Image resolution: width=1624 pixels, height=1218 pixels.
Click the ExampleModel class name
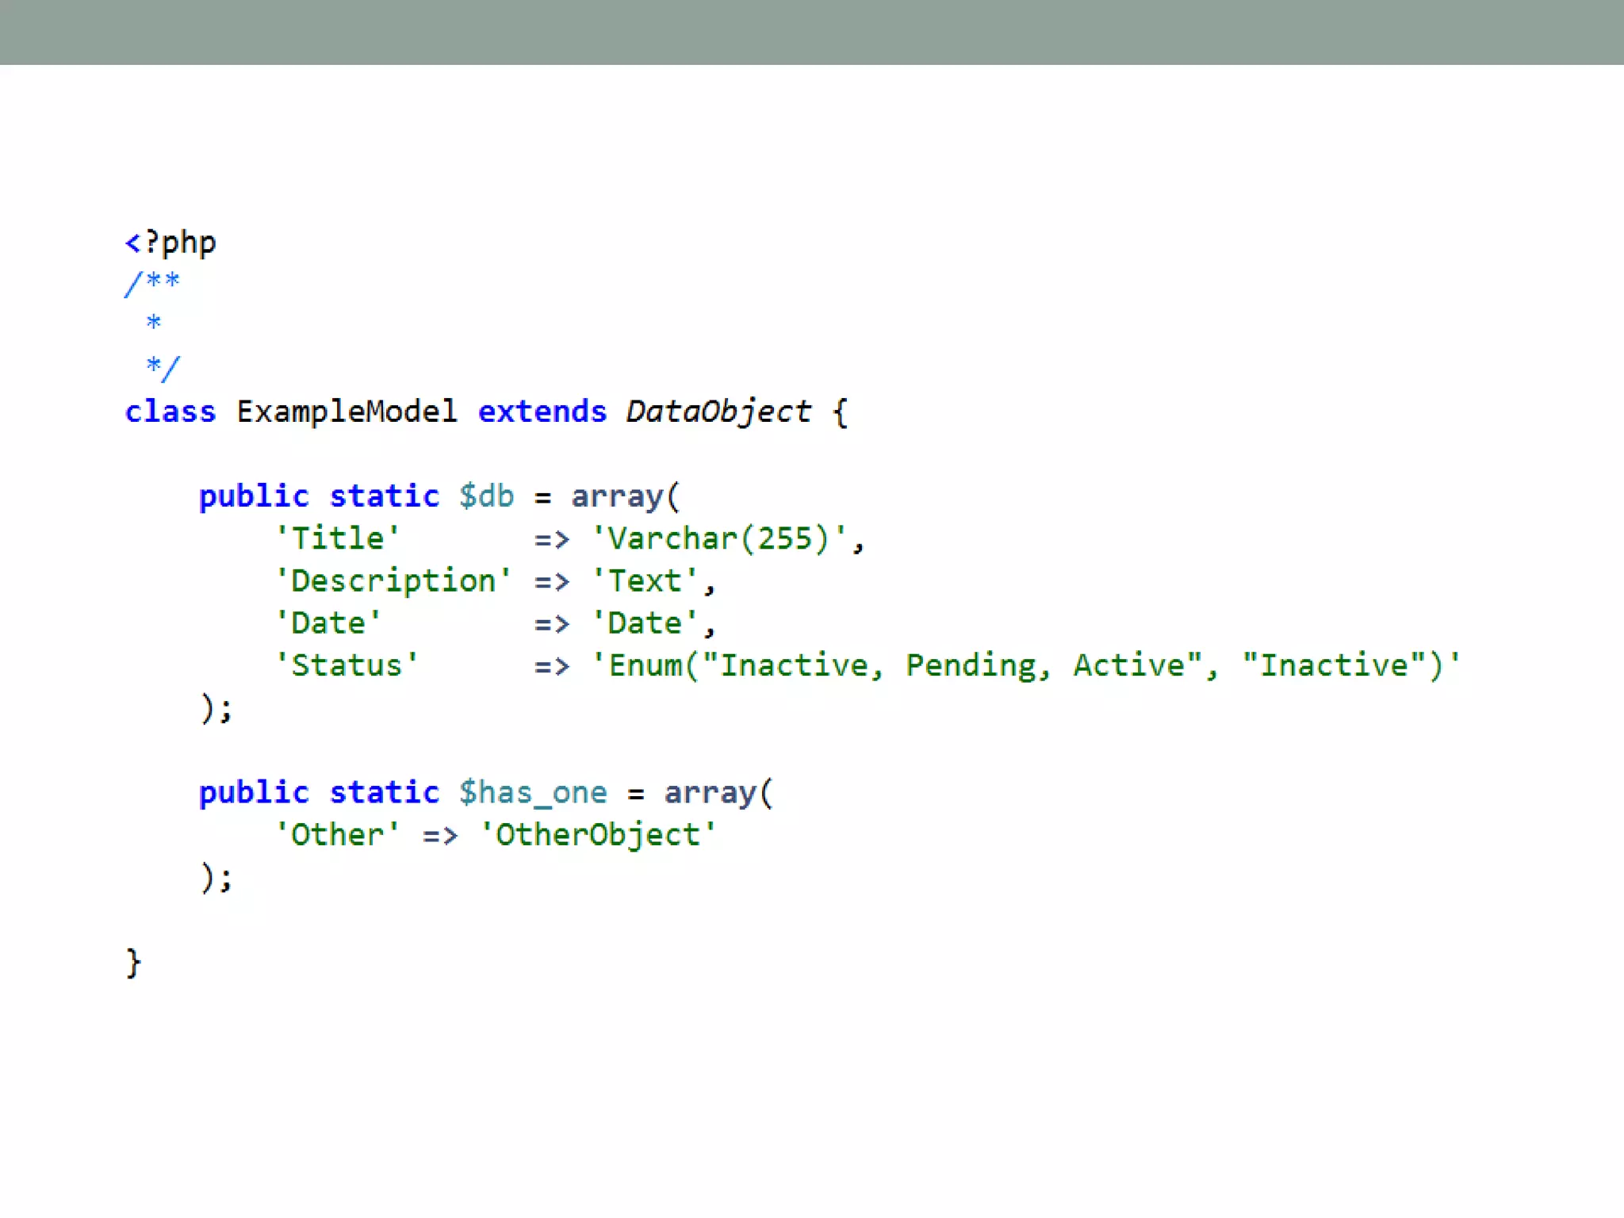(x=347, y=412)
